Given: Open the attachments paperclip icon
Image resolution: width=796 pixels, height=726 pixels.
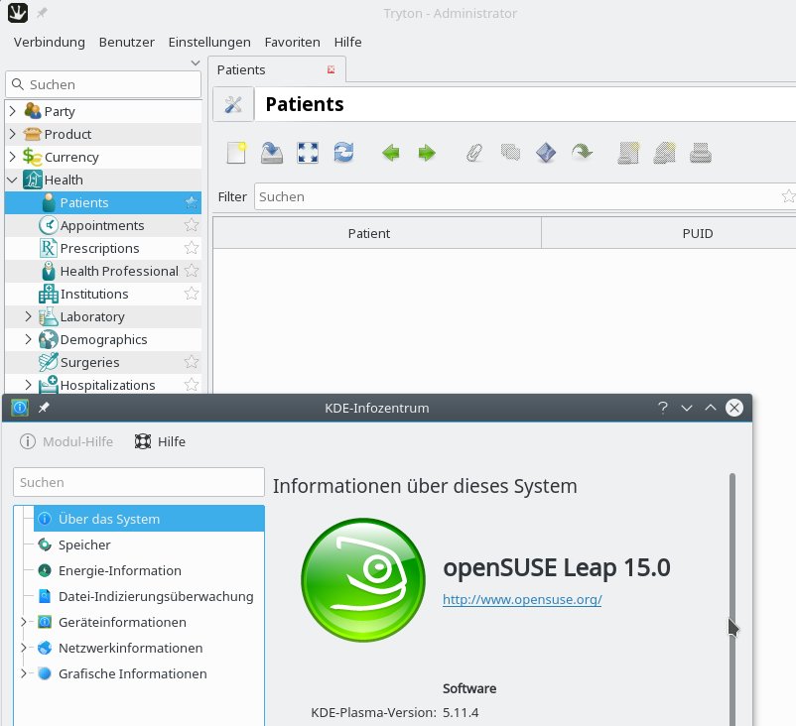Looking at the screenshot, I should (474, 153).
